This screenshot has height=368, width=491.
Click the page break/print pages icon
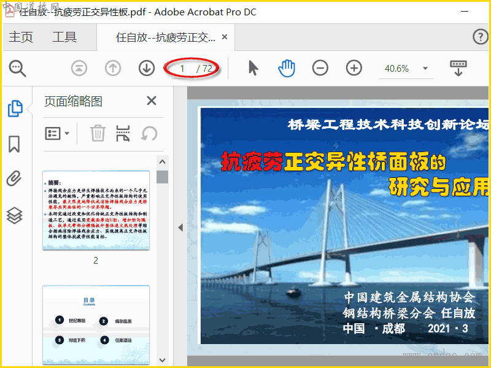(123, 134)
